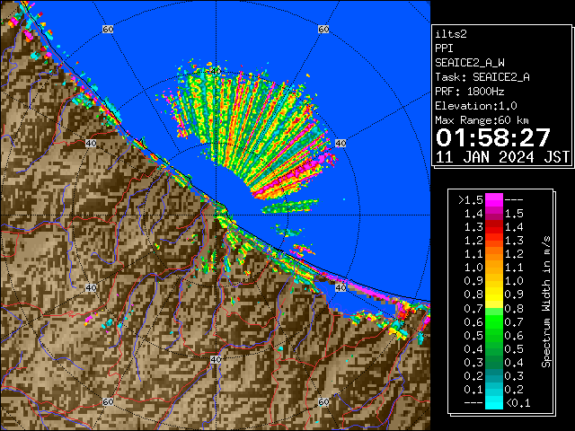
Task: Click the "<0.1" legend label
Action: pyautogui.click(x=517, y=403)
